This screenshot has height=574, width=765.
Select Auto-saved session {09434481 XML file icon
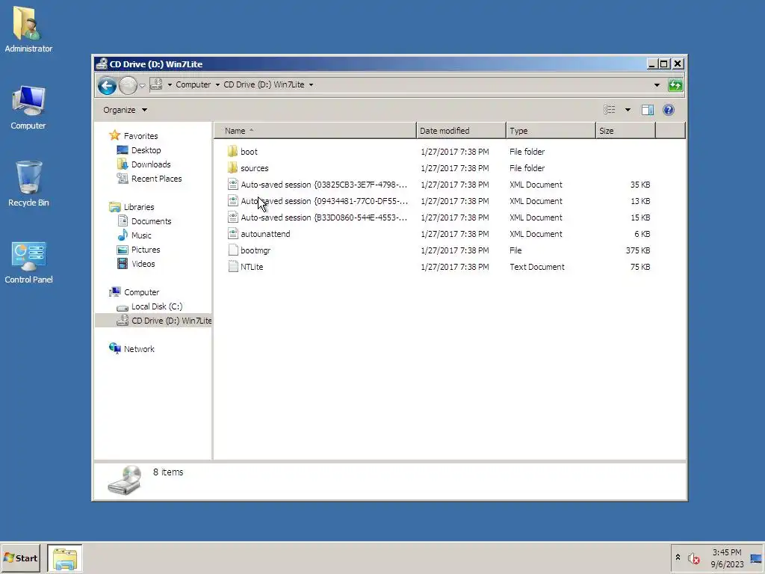coord(233,200)
